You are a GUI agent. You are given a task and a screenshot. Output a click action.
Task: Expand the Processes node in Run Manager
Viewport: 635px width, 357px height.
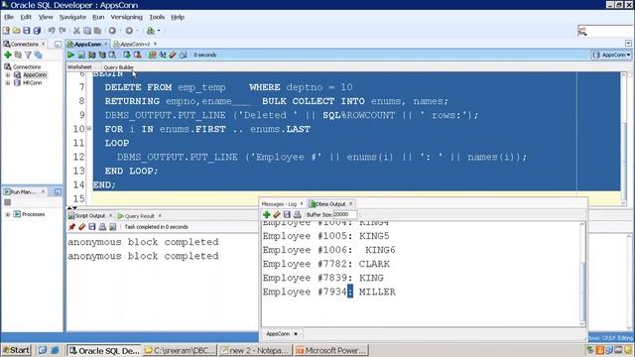pos(7,214)
